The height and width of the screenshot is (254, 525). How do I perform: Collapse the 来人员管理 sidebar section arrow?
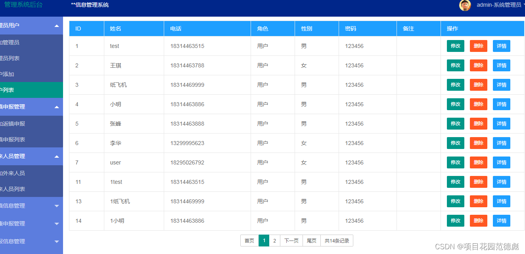(x=57, y=157)
